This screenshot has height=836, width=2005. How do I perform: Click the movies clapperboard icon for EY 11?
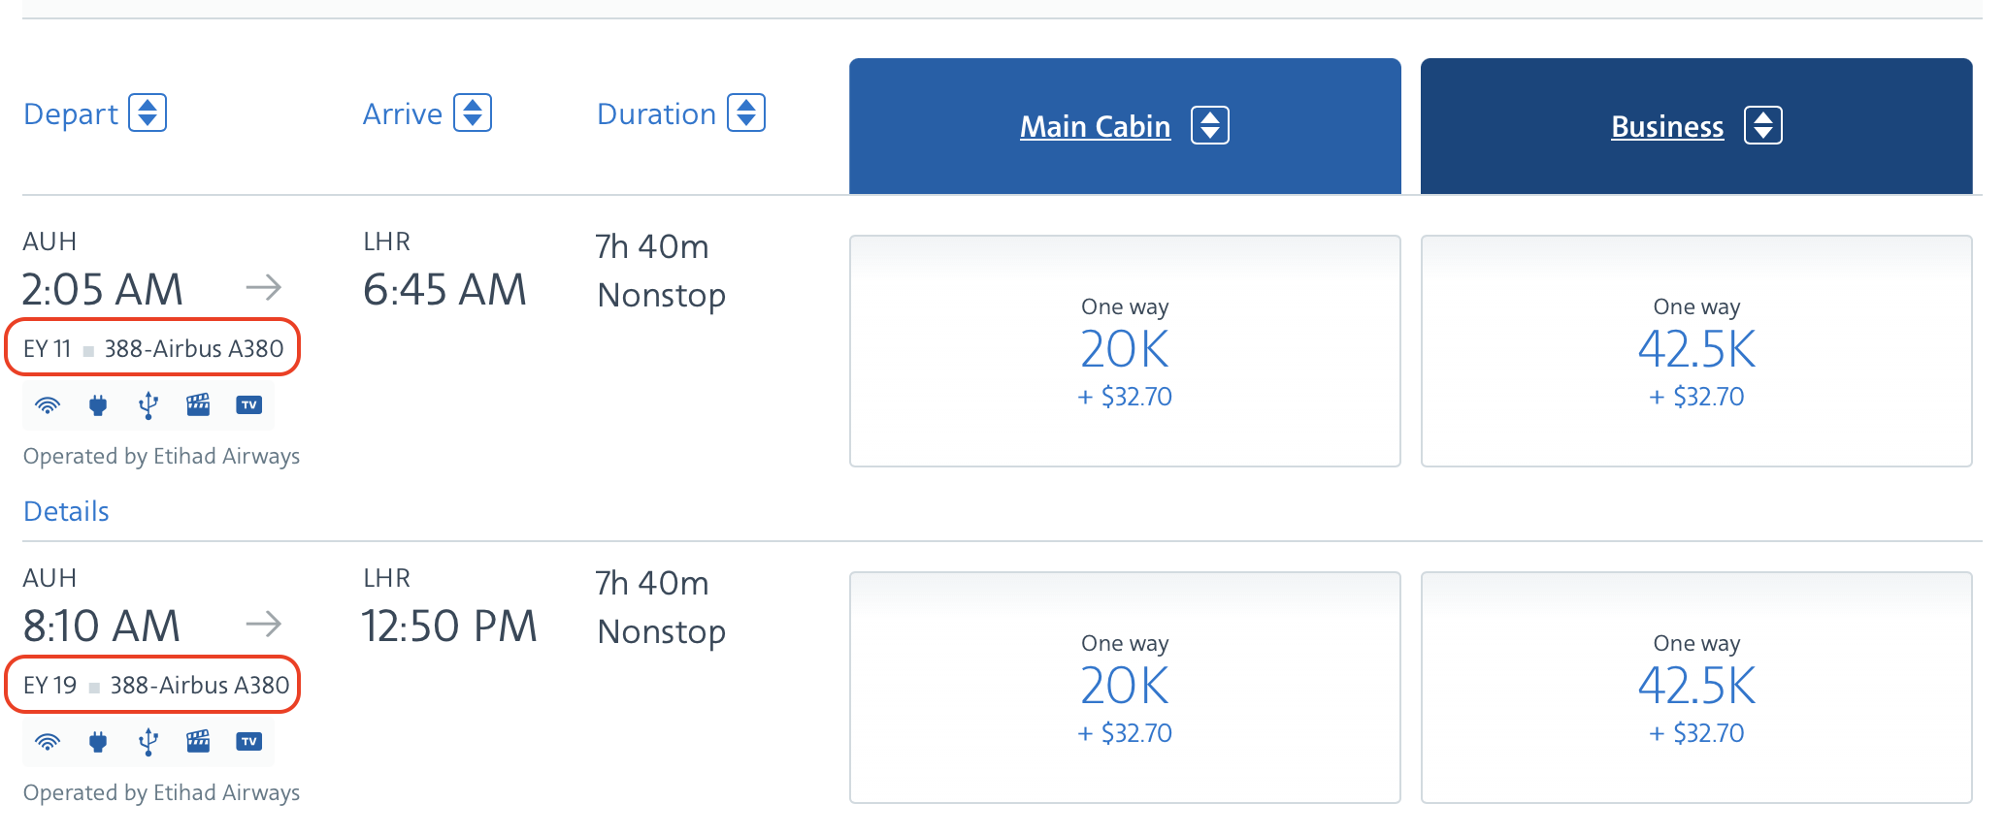[198, 405]
